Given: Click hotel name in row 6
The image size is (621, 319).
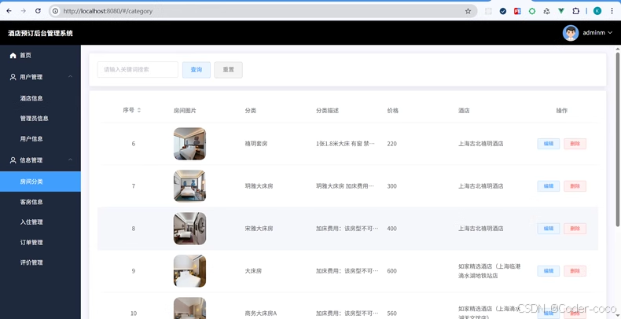Looking at the screenshot, I should 481,144.
